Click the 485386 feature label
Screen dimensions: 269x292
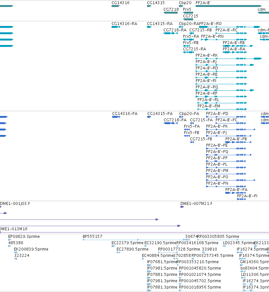[x=16, y=243]
